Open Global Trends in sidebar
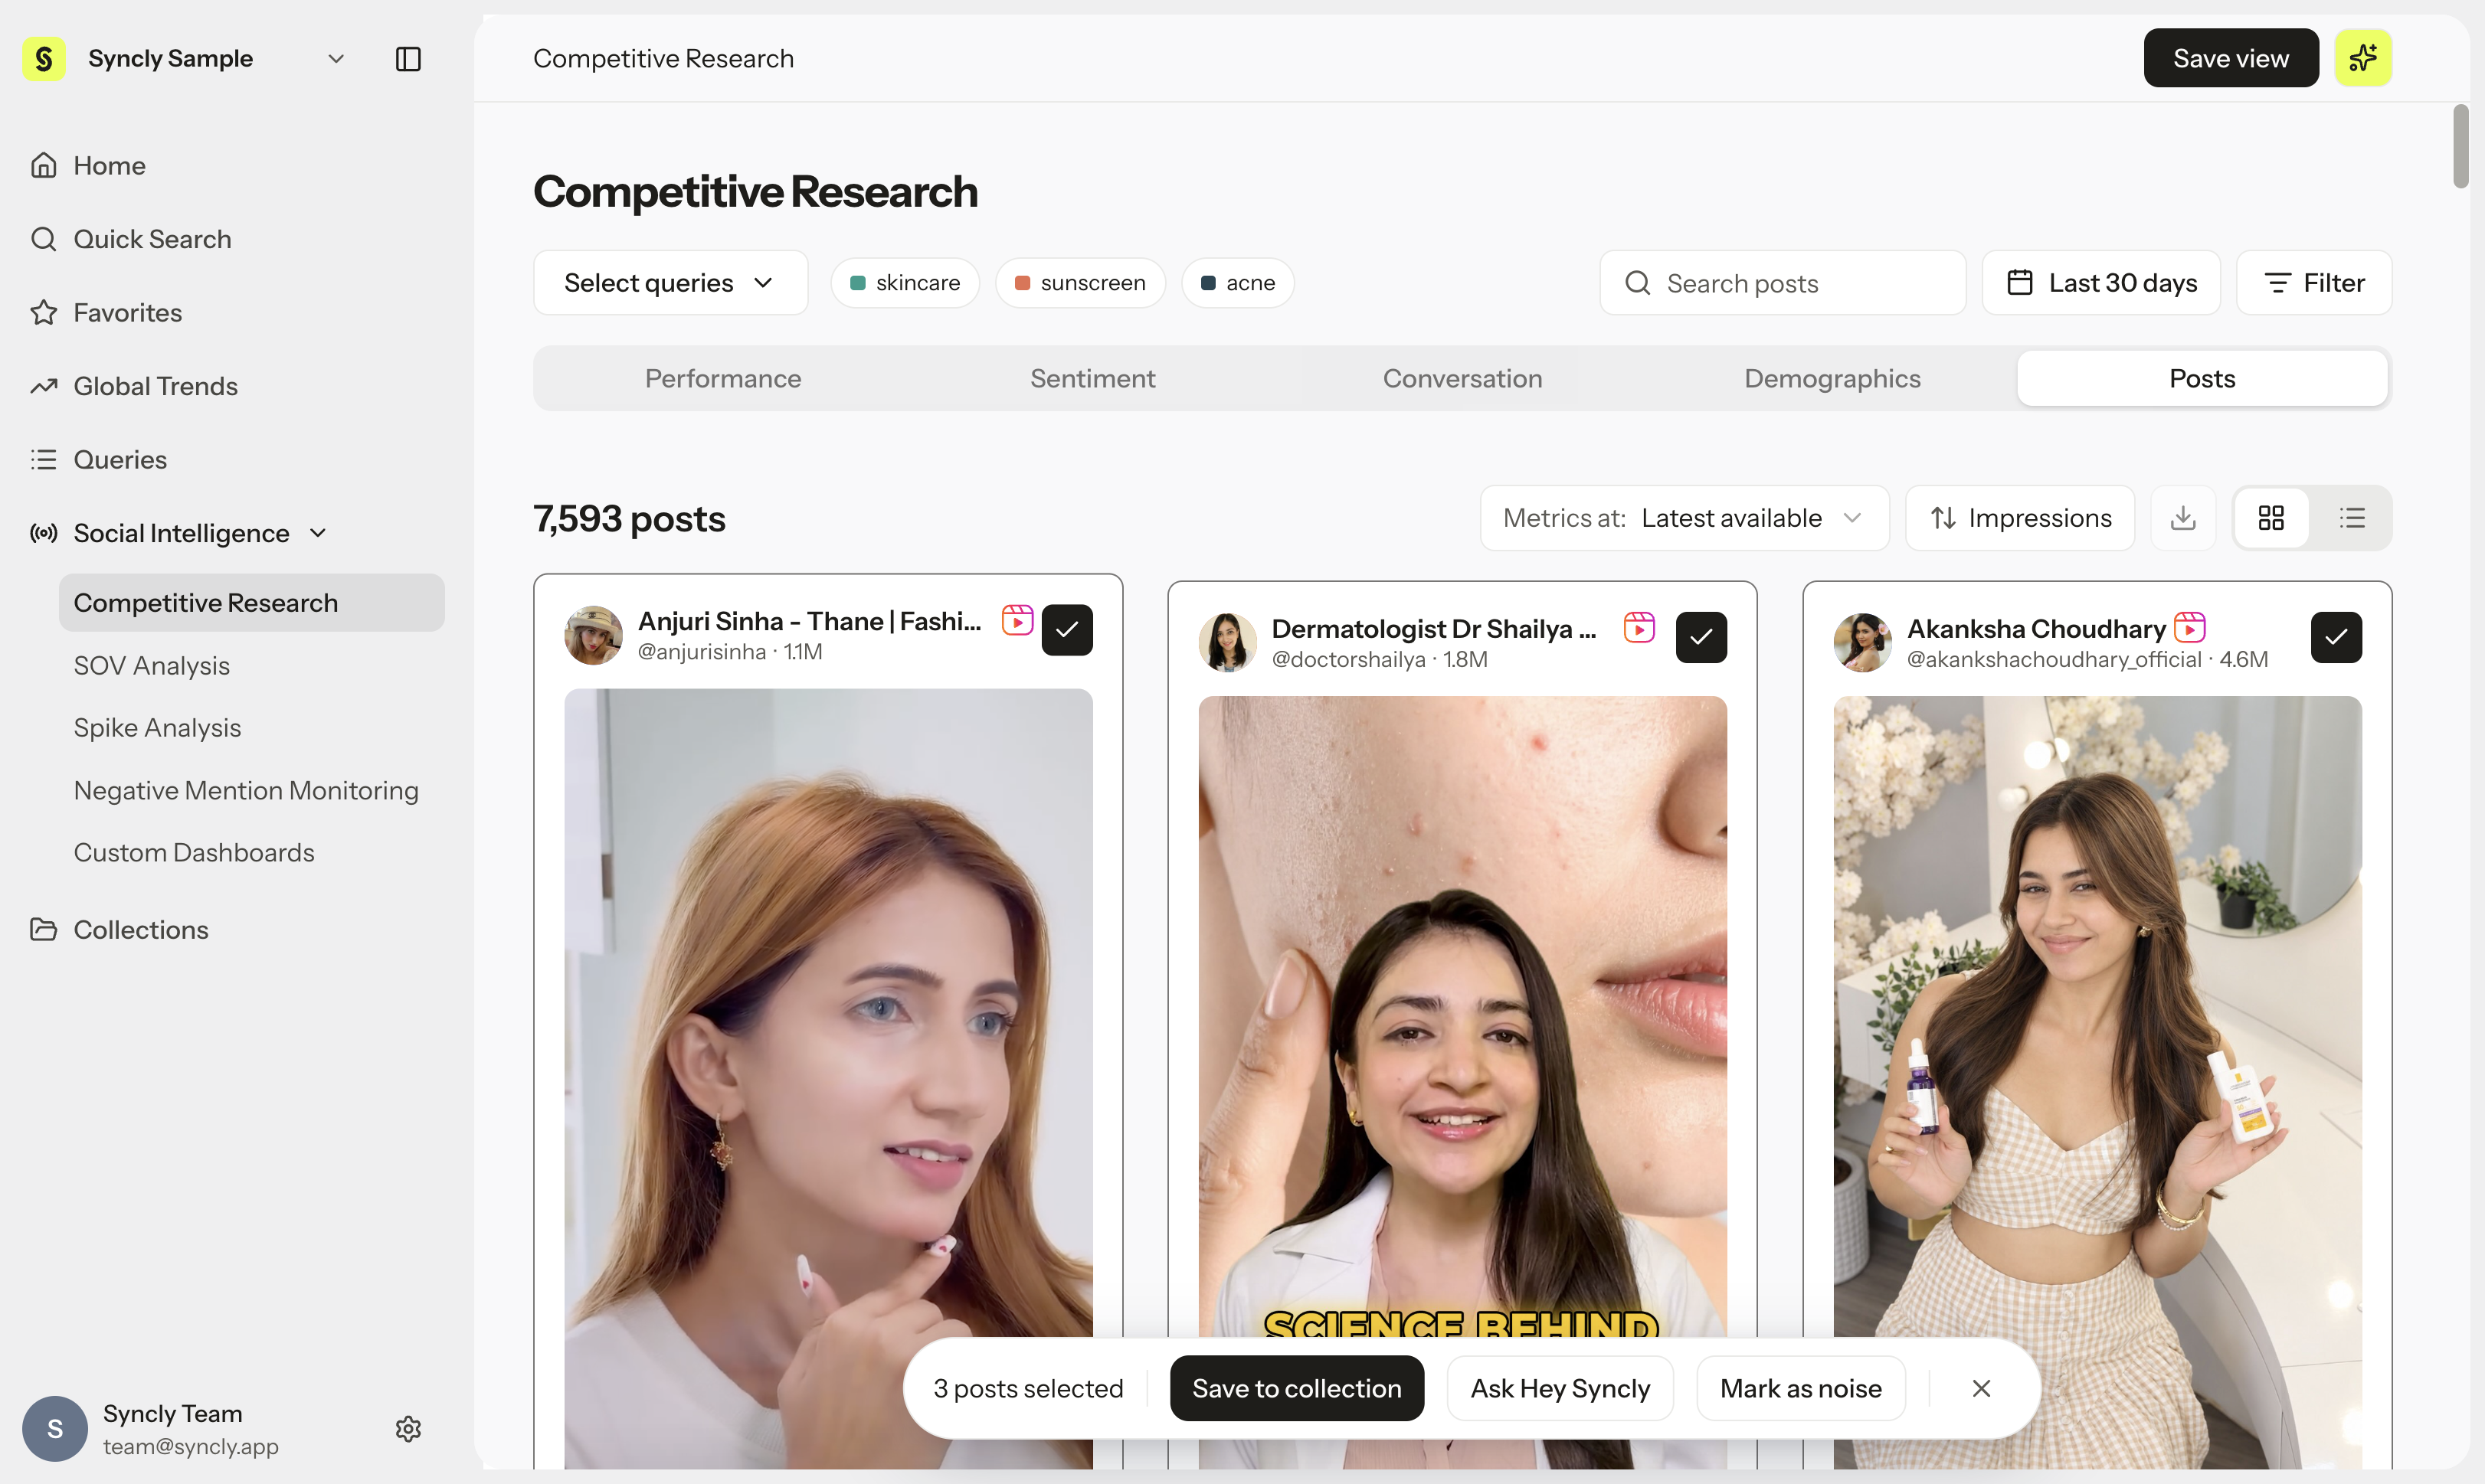 pyautogui.click(x=134, y=386)
